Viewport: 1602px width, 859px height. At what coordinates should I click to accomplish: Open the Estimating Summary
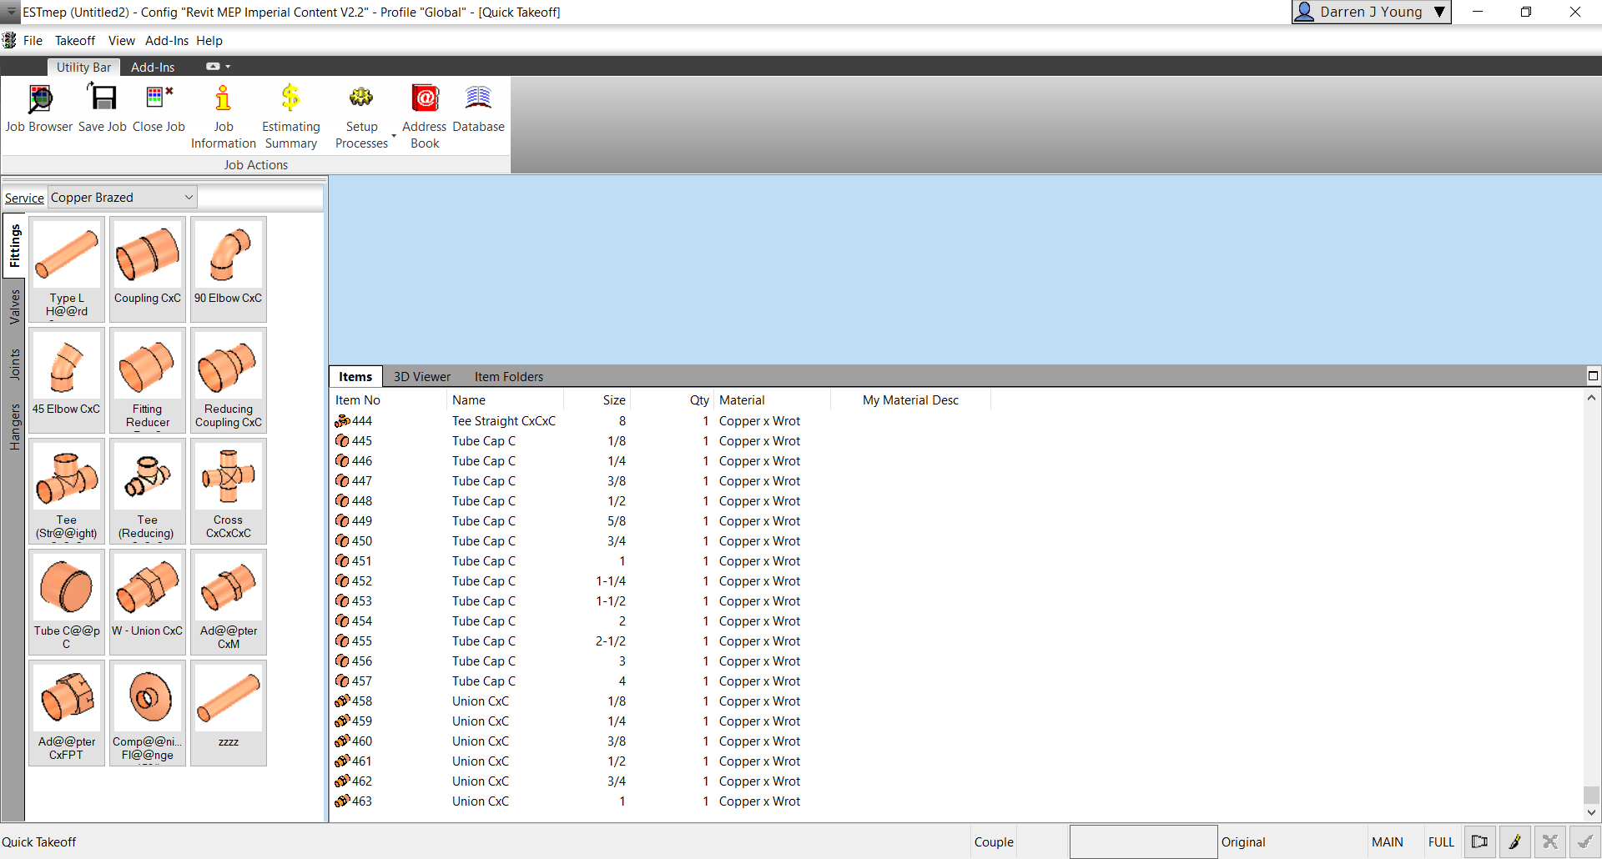(x=290, y=117)
